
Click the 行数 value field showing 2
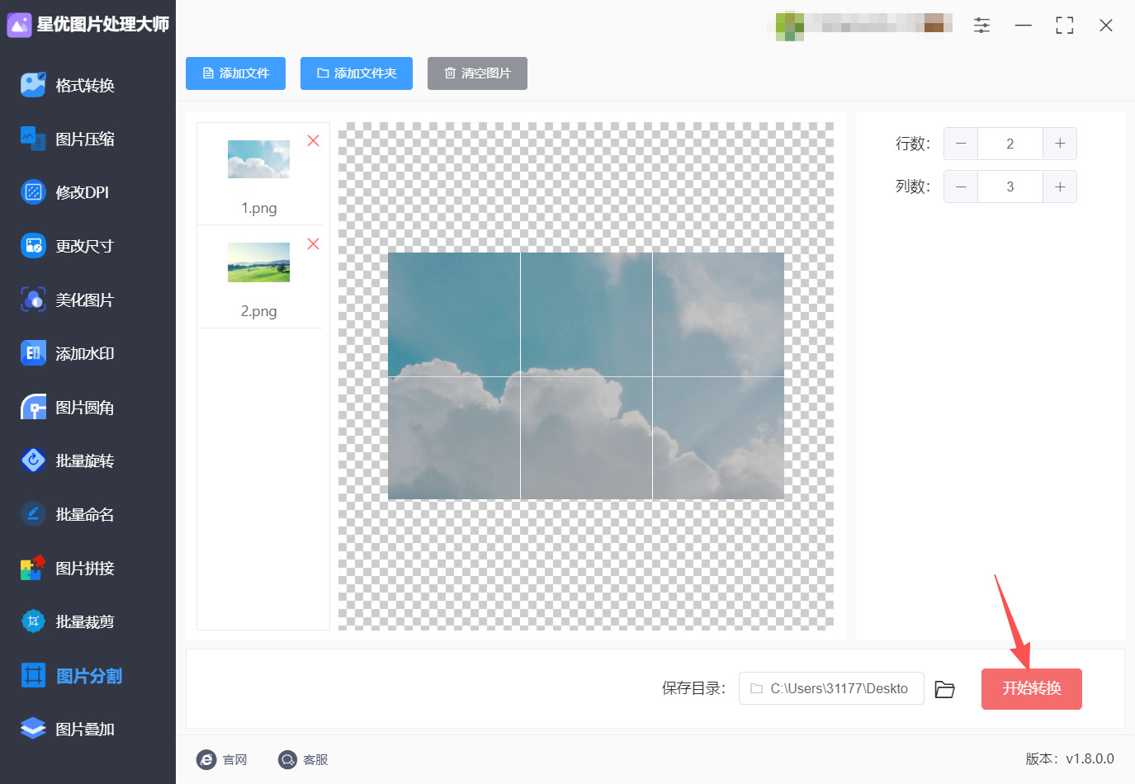coord(1010,144)
